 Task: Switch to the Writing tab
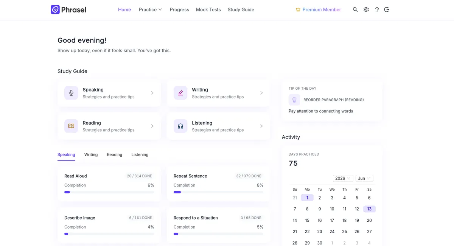point(91,154)
